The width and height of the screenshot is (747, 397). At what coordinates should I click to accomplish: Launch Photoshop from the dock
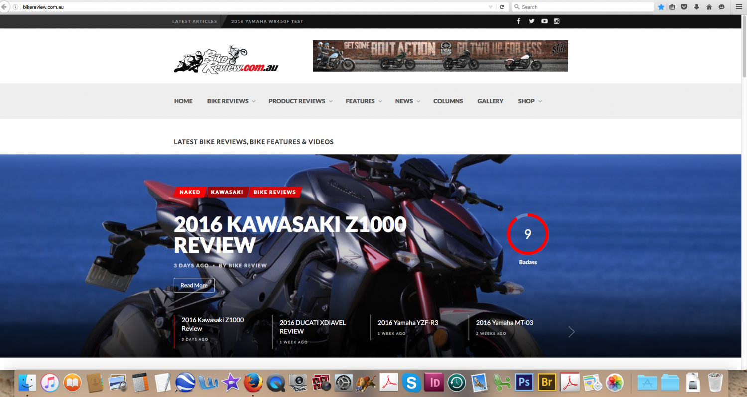tap(524, 382)
